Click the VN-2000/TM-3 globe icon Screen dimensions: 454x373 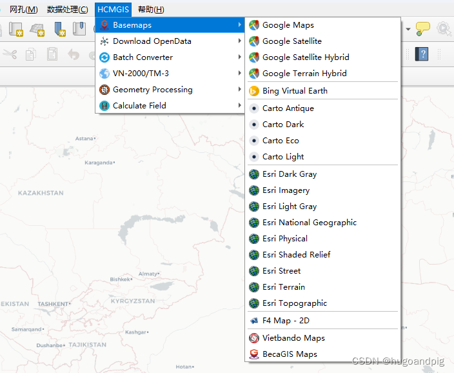pos(104,74)
